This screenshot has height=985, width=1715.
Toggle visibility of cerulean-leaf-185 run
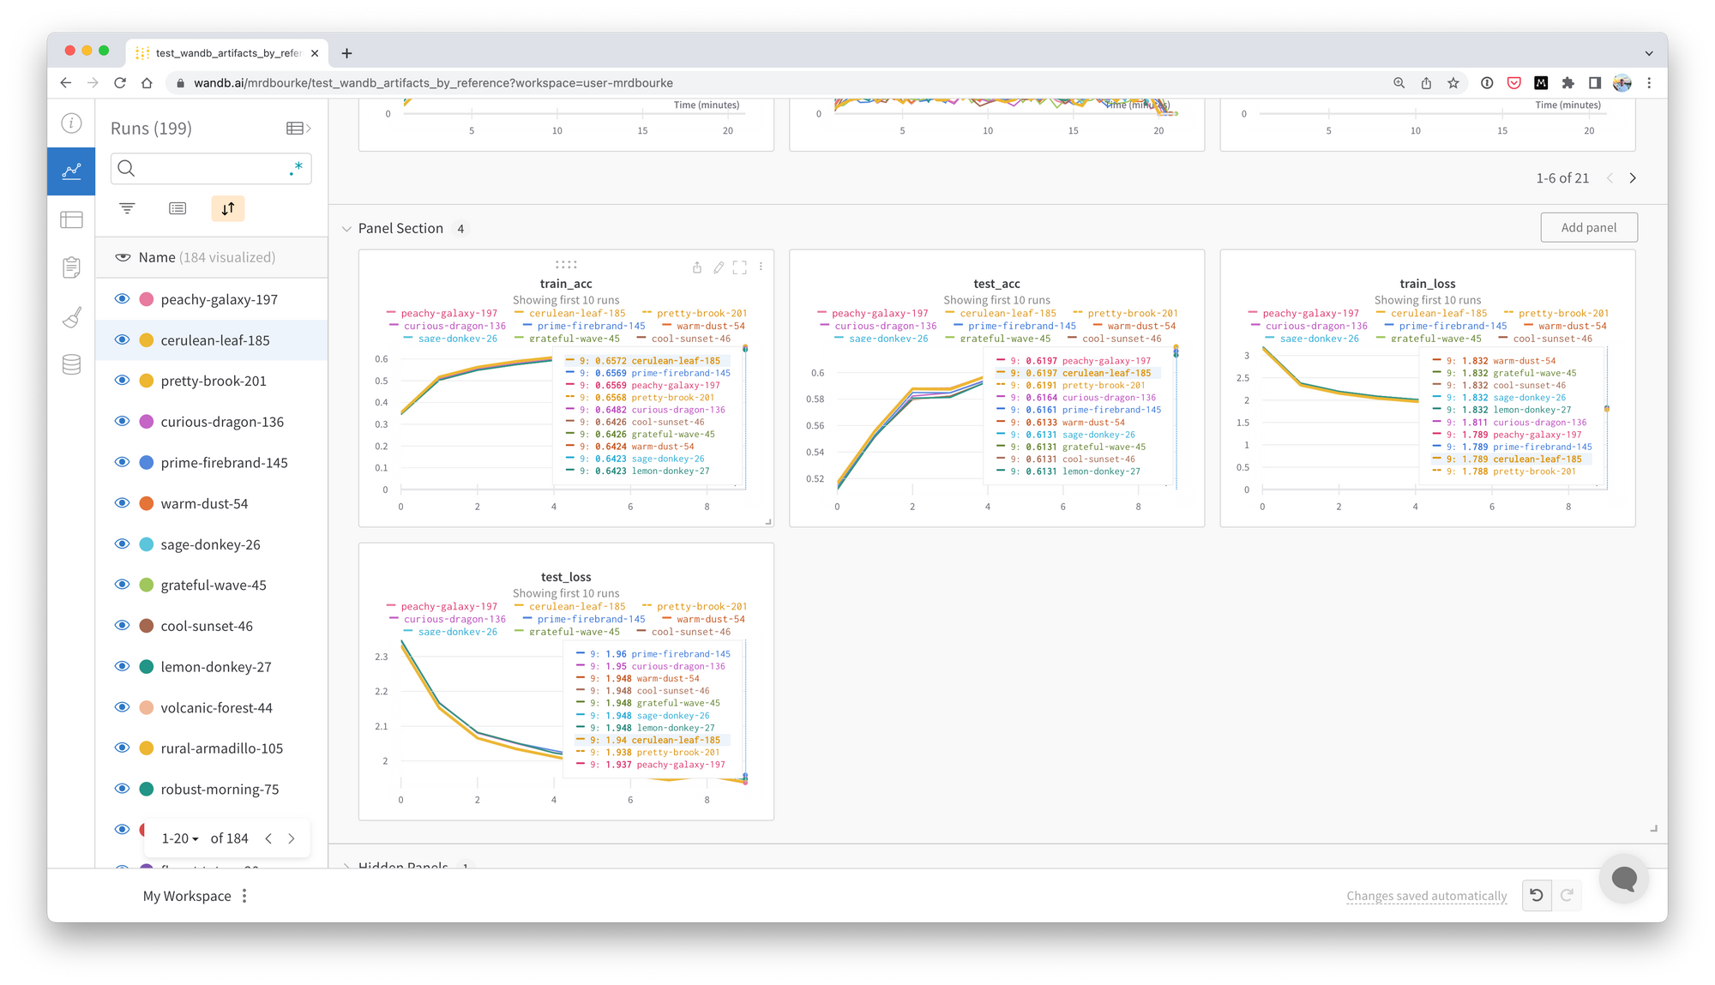121,339
